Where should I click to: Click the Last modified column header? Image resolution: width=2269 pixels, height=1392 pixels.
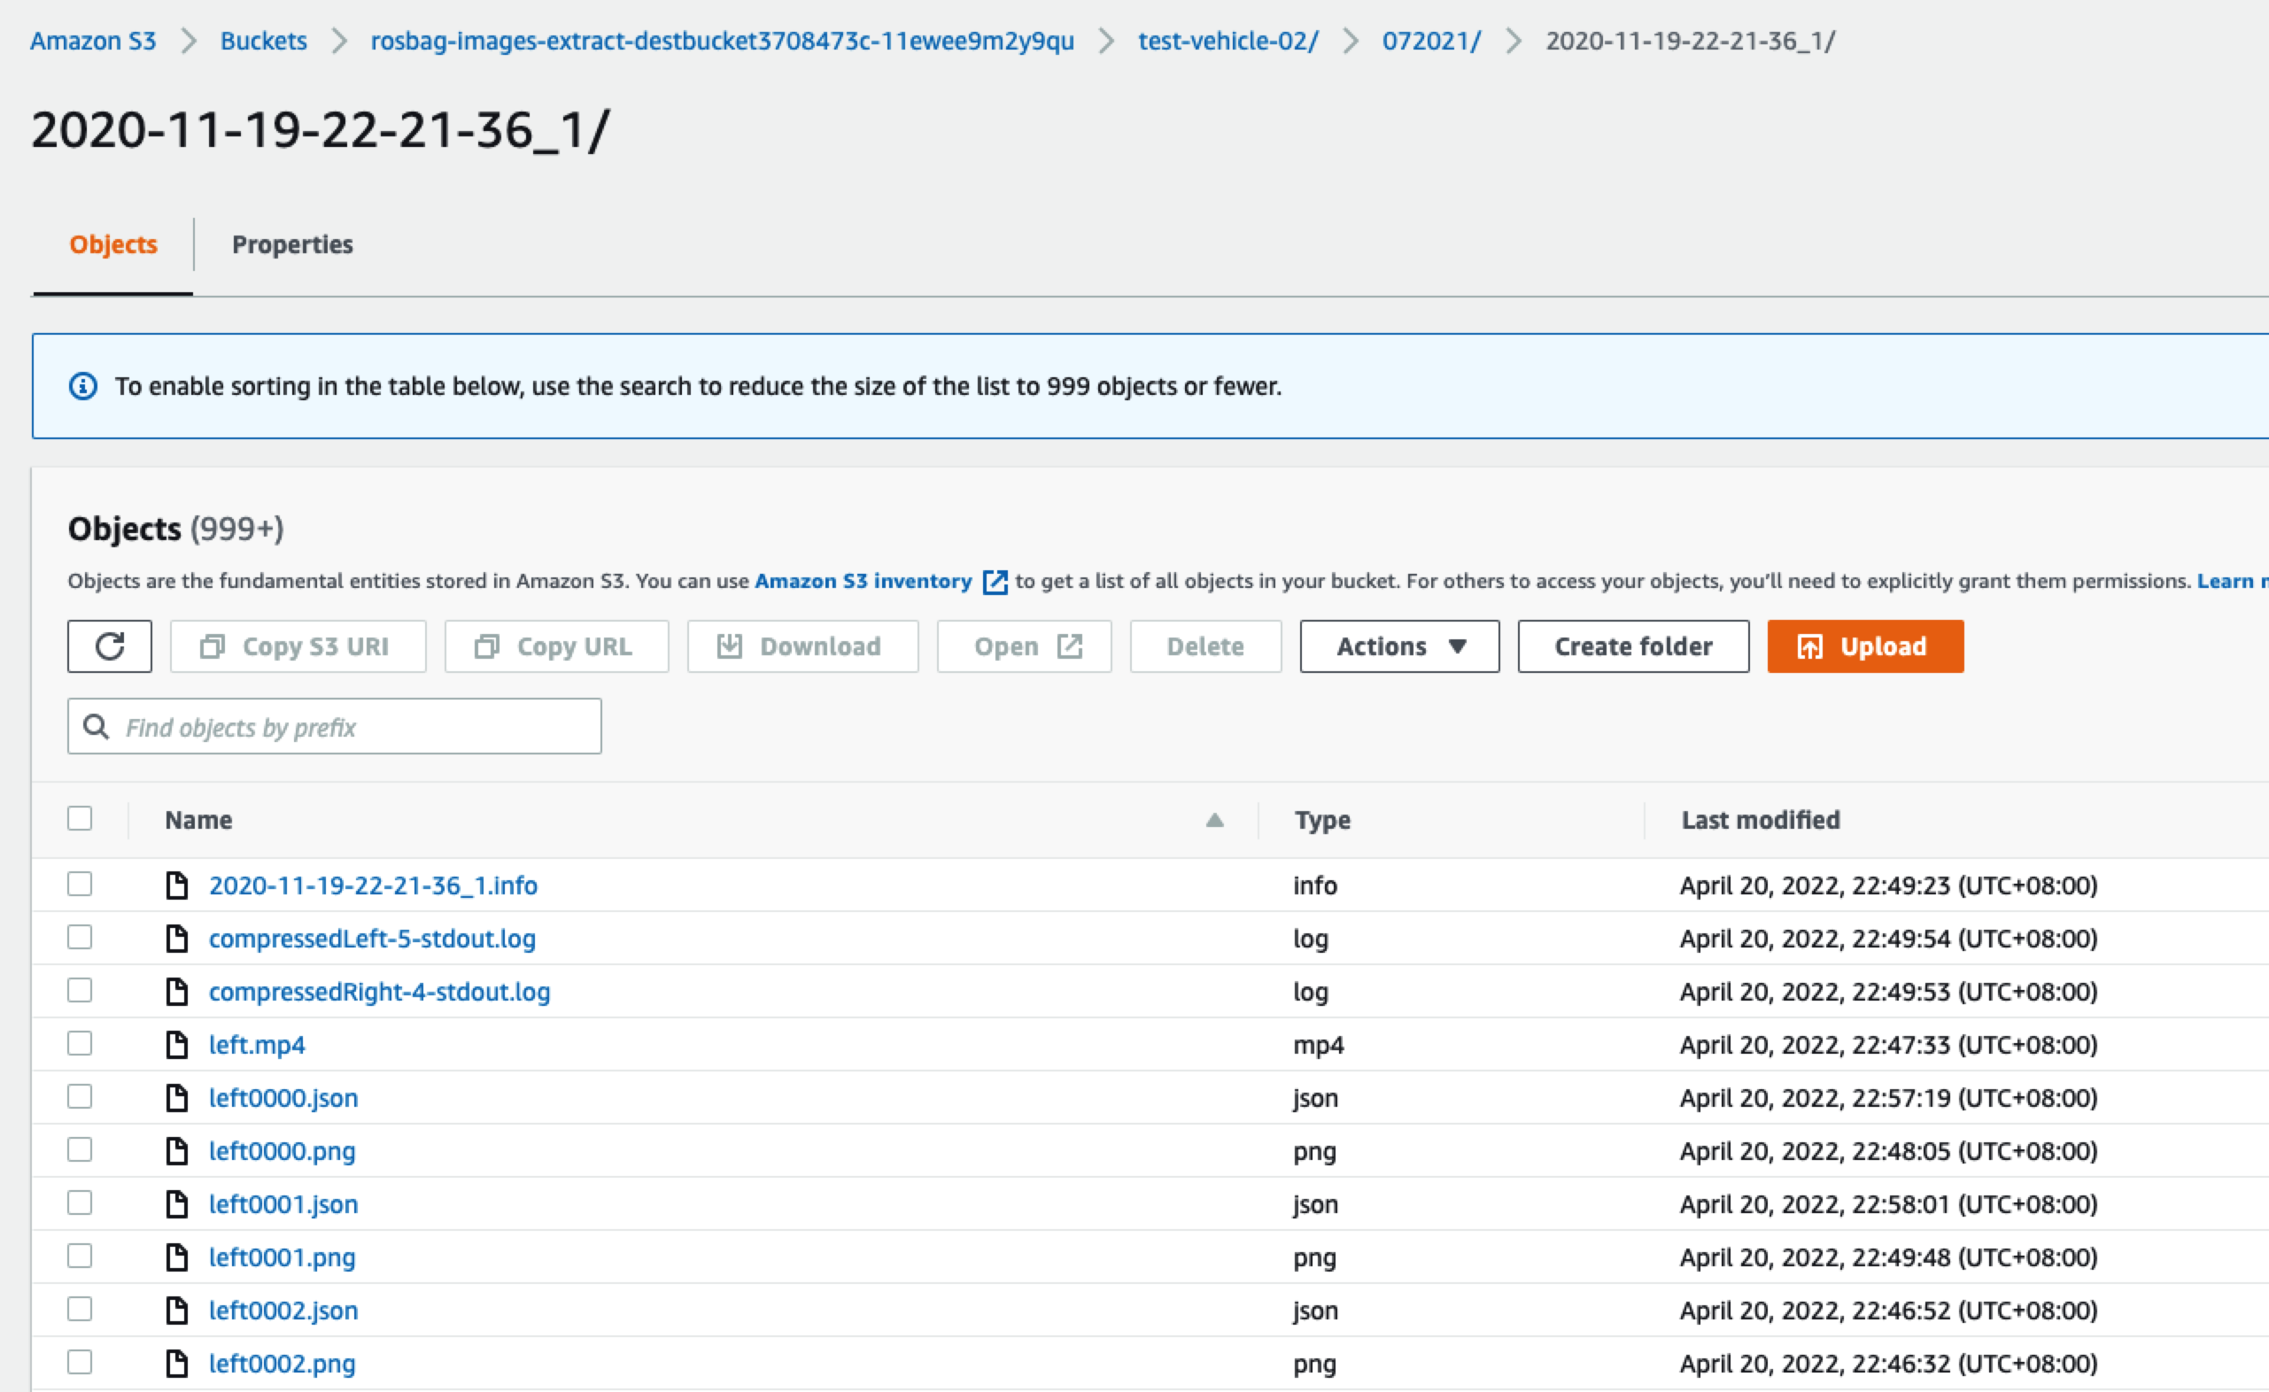click(x=1761, y=819)
